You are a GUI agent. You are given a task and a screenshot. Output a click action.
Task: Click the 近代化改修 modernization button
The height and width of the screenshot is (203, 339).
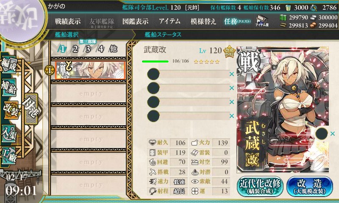260,187
